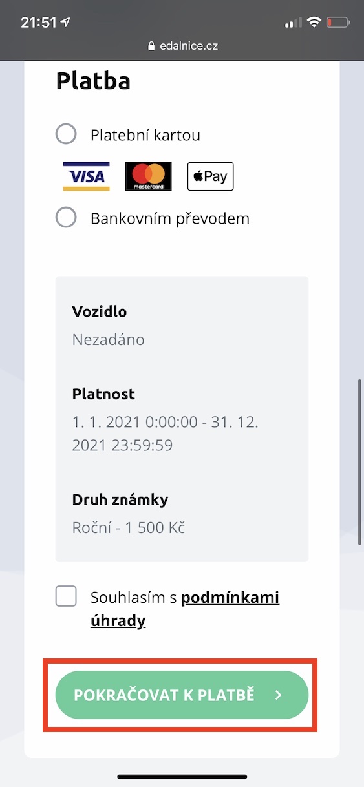Tap the Bankovním převodem label text

pos(170,218)
